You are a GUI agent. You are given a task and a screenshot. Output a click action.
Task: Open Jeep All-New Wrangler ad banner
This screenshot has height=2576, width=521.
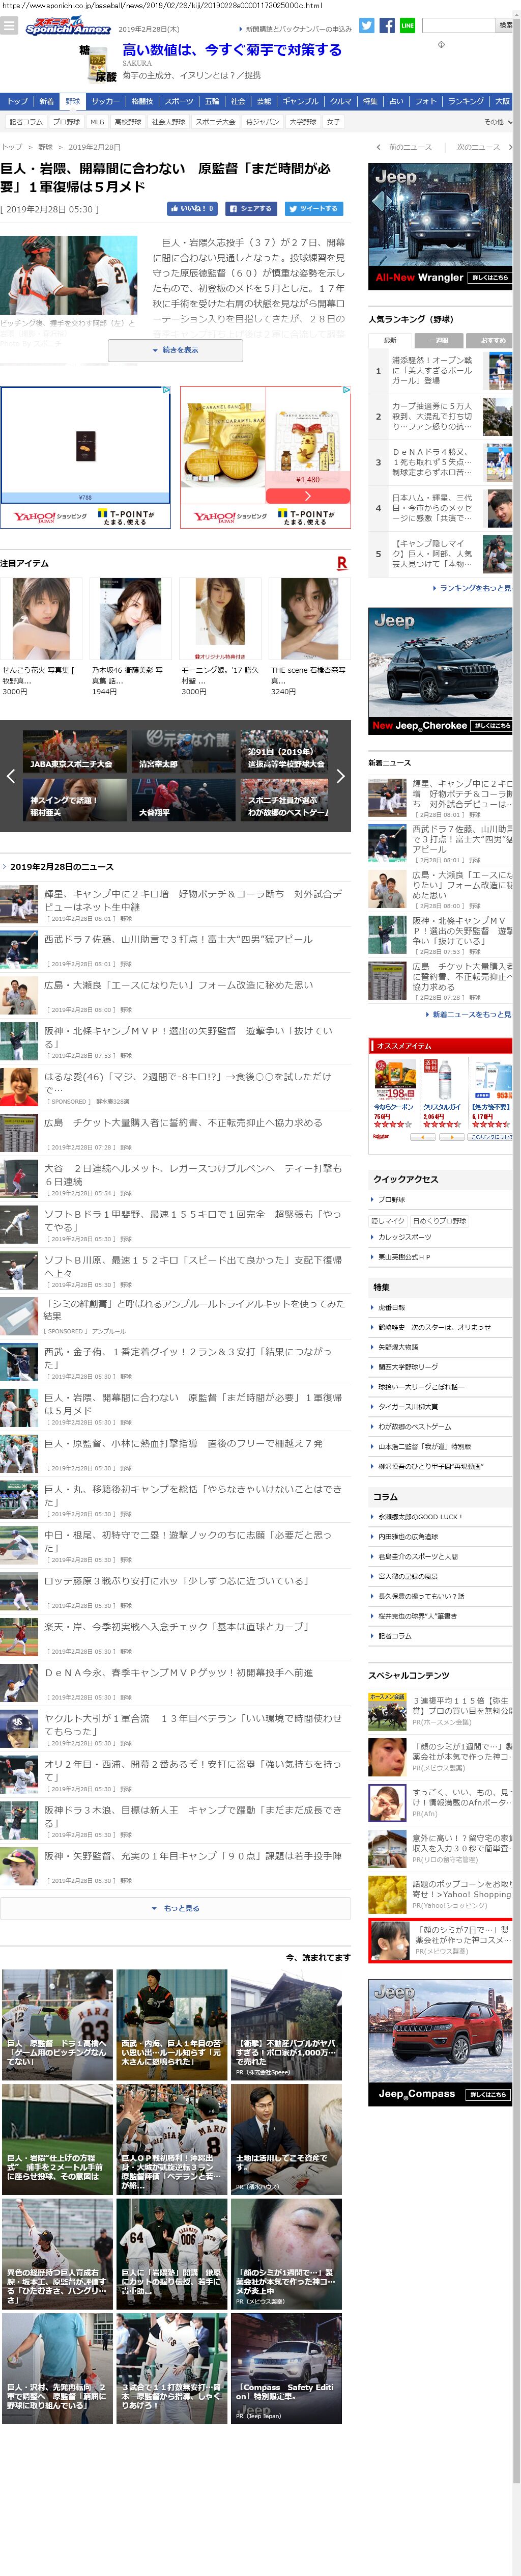tap(440, 226)
